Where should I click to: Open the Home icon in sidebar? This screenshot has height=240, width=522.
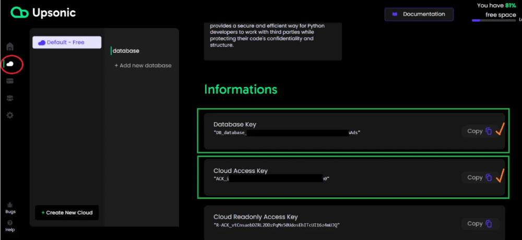pyautogui.click(x=10, y=46)
